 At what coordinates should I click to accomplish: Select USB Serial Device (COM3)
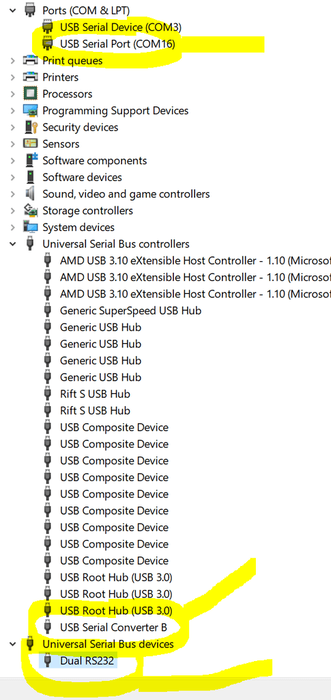click(121, 27)
